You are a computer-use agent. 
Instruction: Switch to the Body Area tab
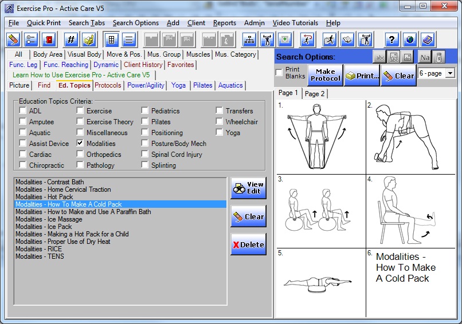click(48, 54)
